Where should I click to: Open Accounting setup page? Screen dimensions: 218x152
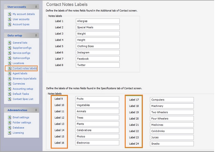[23, 89]
